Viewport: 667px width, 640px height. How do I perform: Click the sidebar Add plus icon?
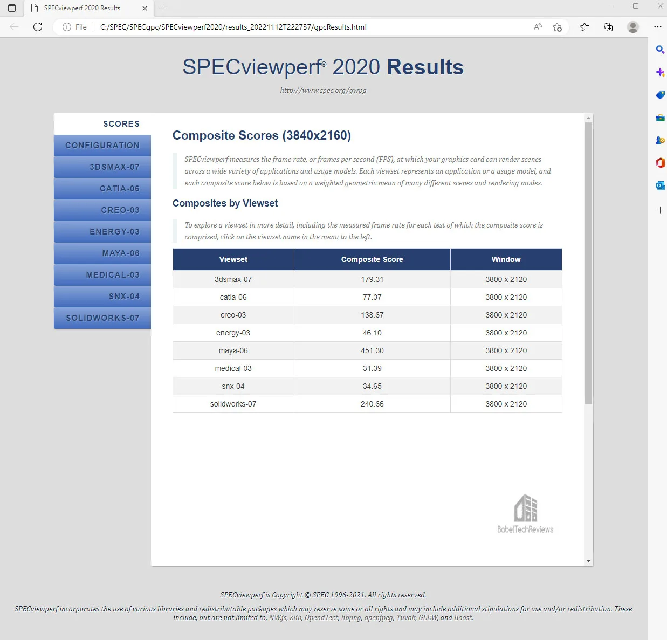click(x=660, y=210)
